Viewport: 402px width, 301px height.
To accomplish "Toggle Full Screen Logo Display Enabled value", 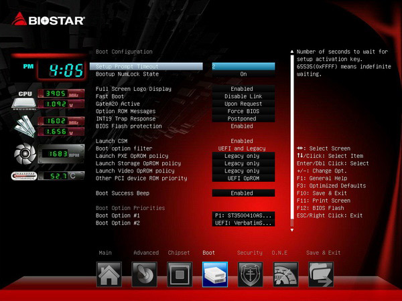I will pos(243,89).
